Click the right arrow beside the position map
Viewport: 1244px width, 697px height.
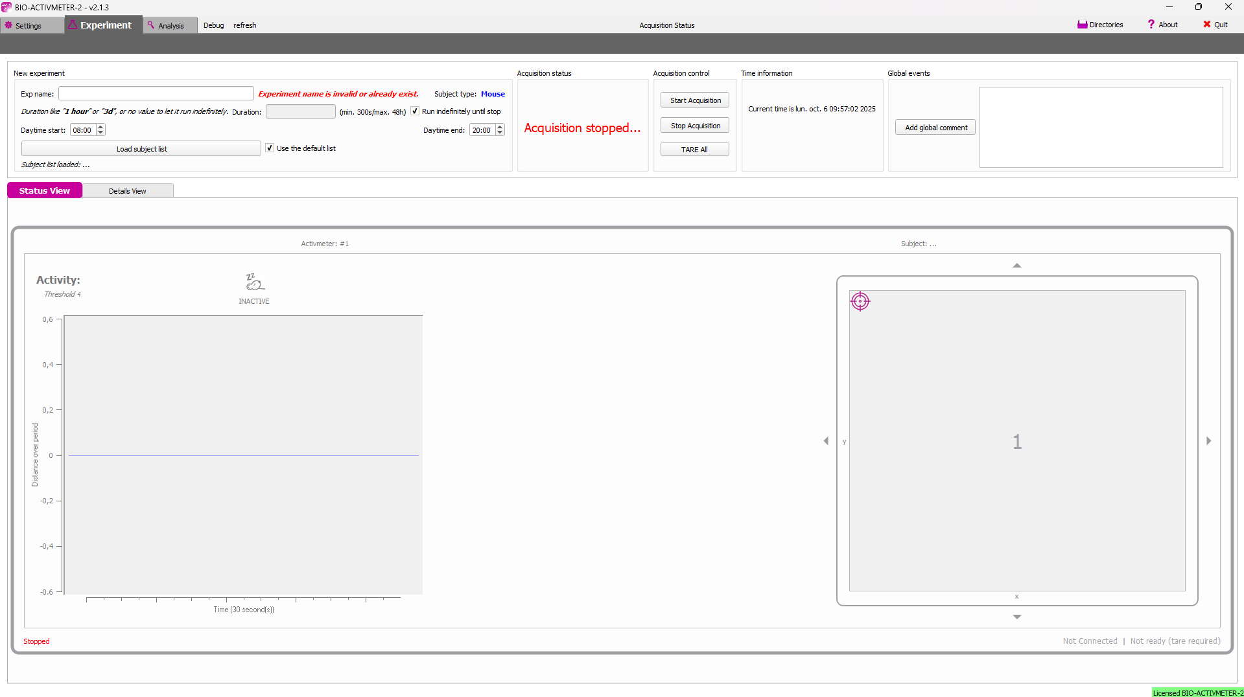tap(1208, 441)
